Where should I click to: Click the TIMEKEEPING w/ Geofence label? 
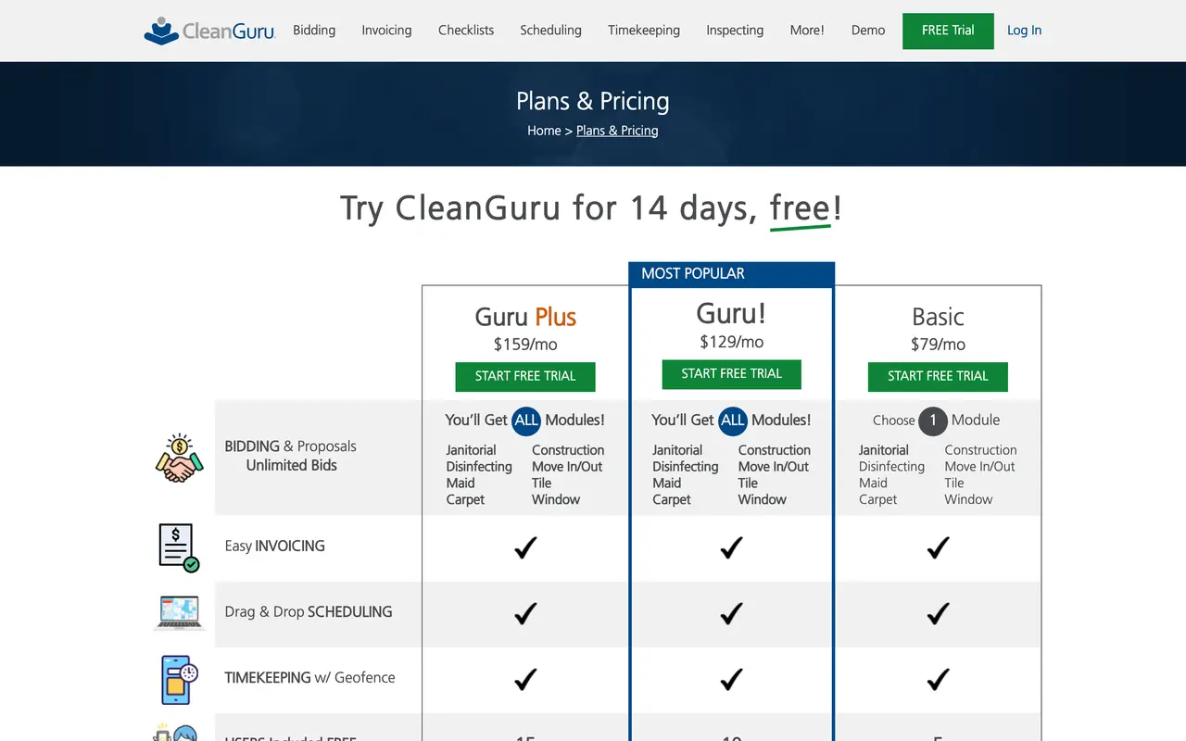[x=309, y=678]
